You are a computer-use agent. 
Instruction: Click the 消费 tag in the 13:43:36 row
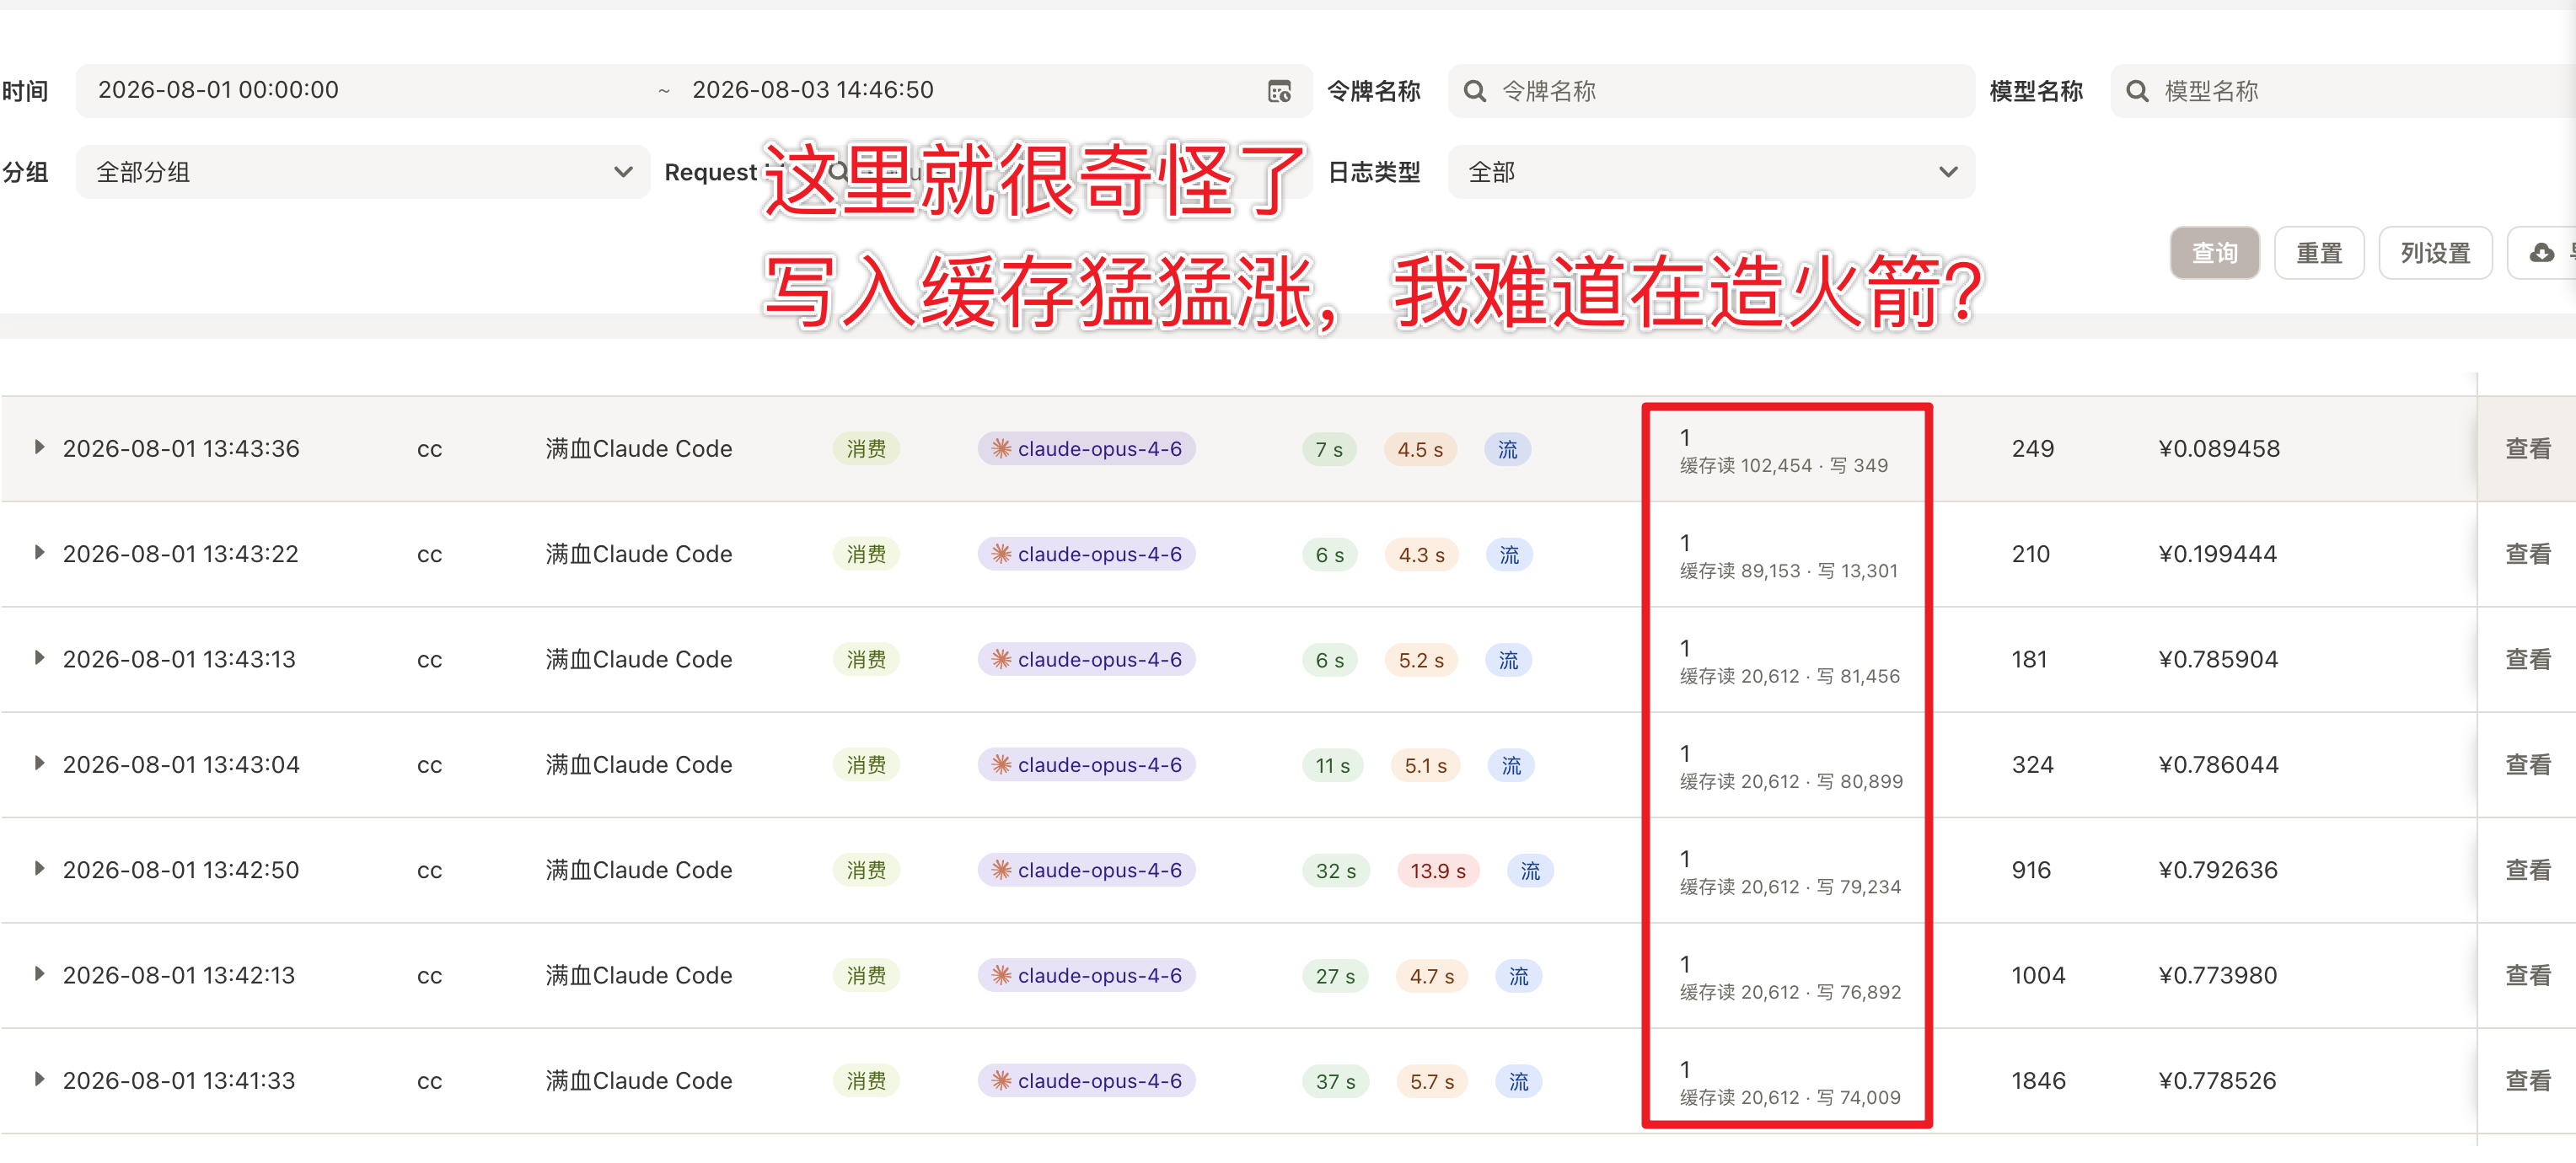coord(866,449)
